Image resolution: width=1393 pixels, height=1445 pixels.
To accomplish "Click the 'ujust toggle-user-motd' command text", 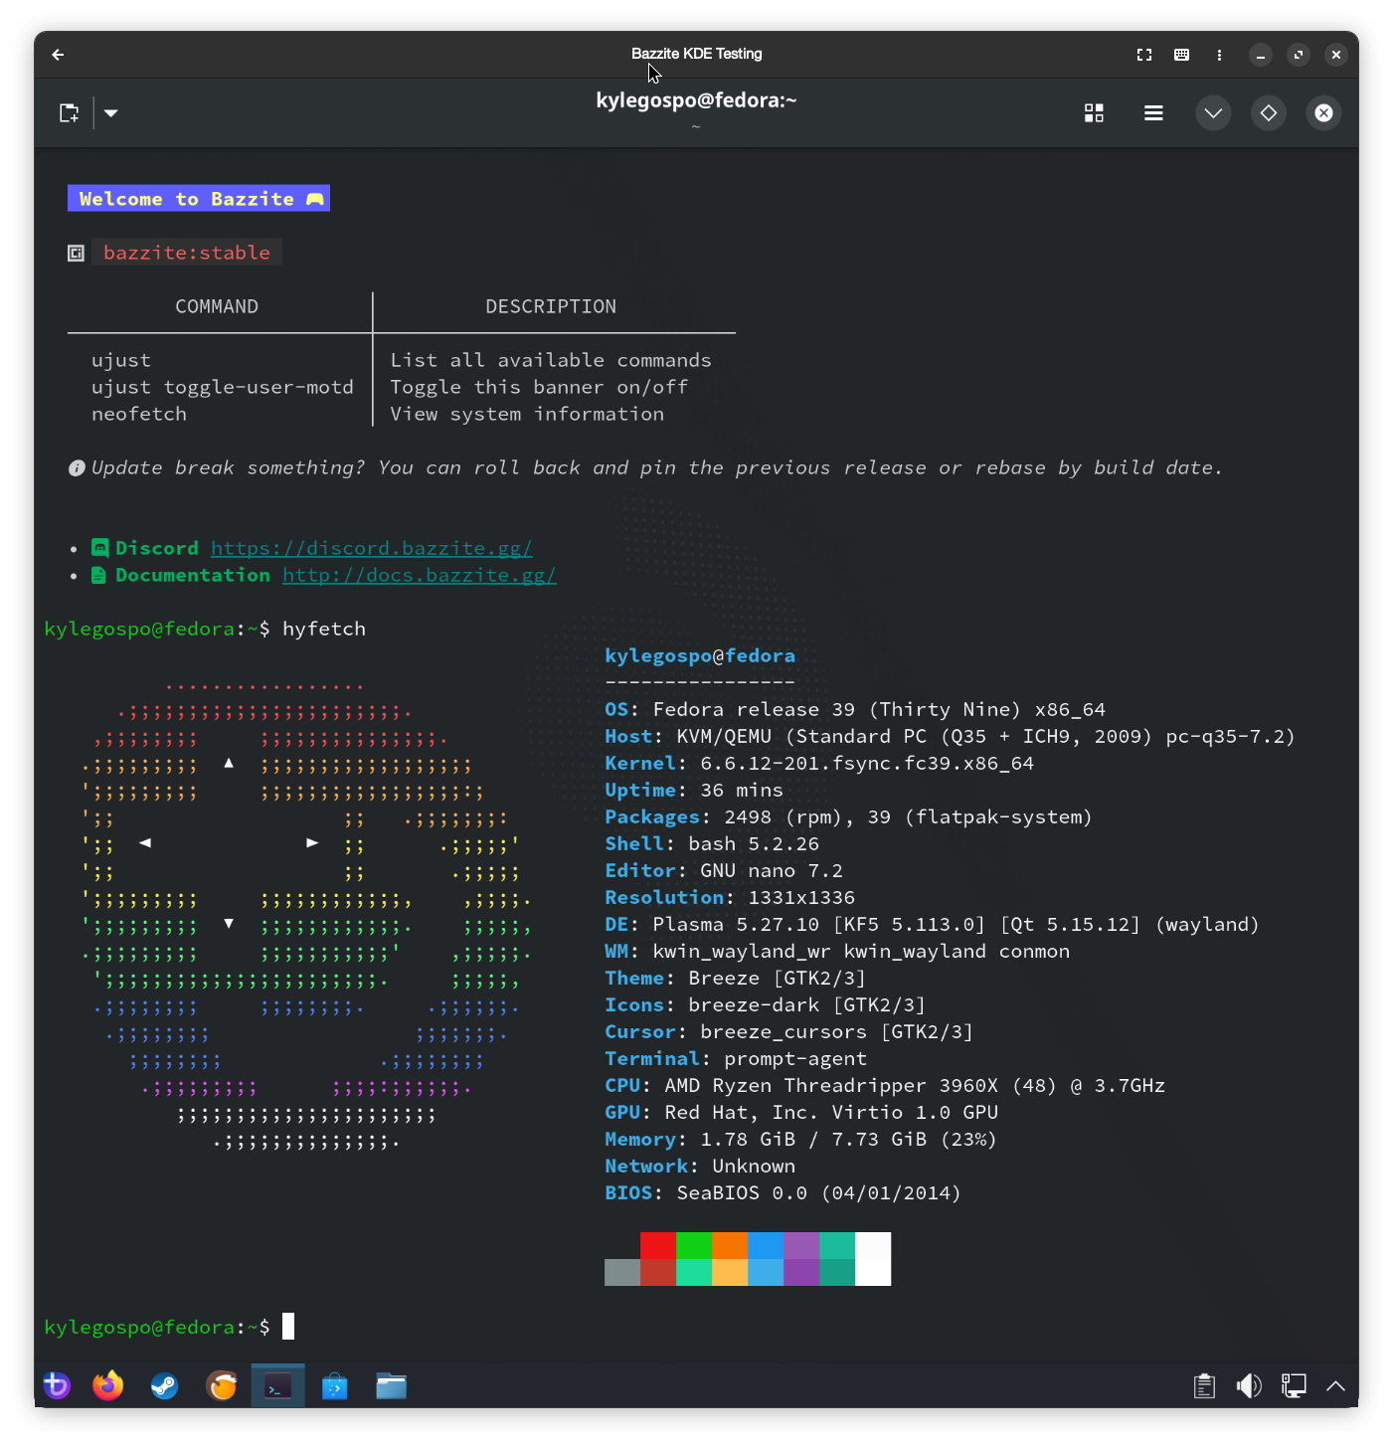I will pyautogui.click(x=223, y=387).
